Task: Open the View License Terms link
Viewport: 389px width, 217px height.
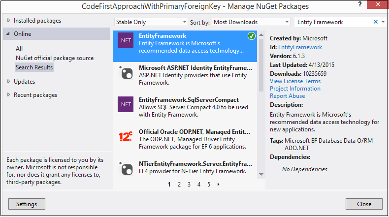Action: point(295,81)
